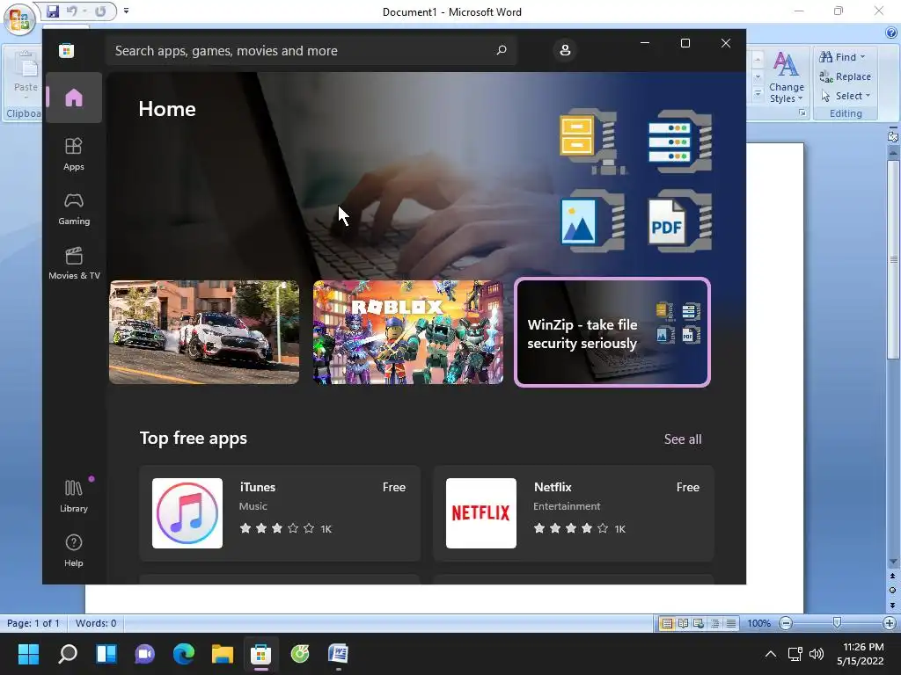Click the zoom in plus button
This screenshot has width=901, height=675.
click(x=889, y=623)
